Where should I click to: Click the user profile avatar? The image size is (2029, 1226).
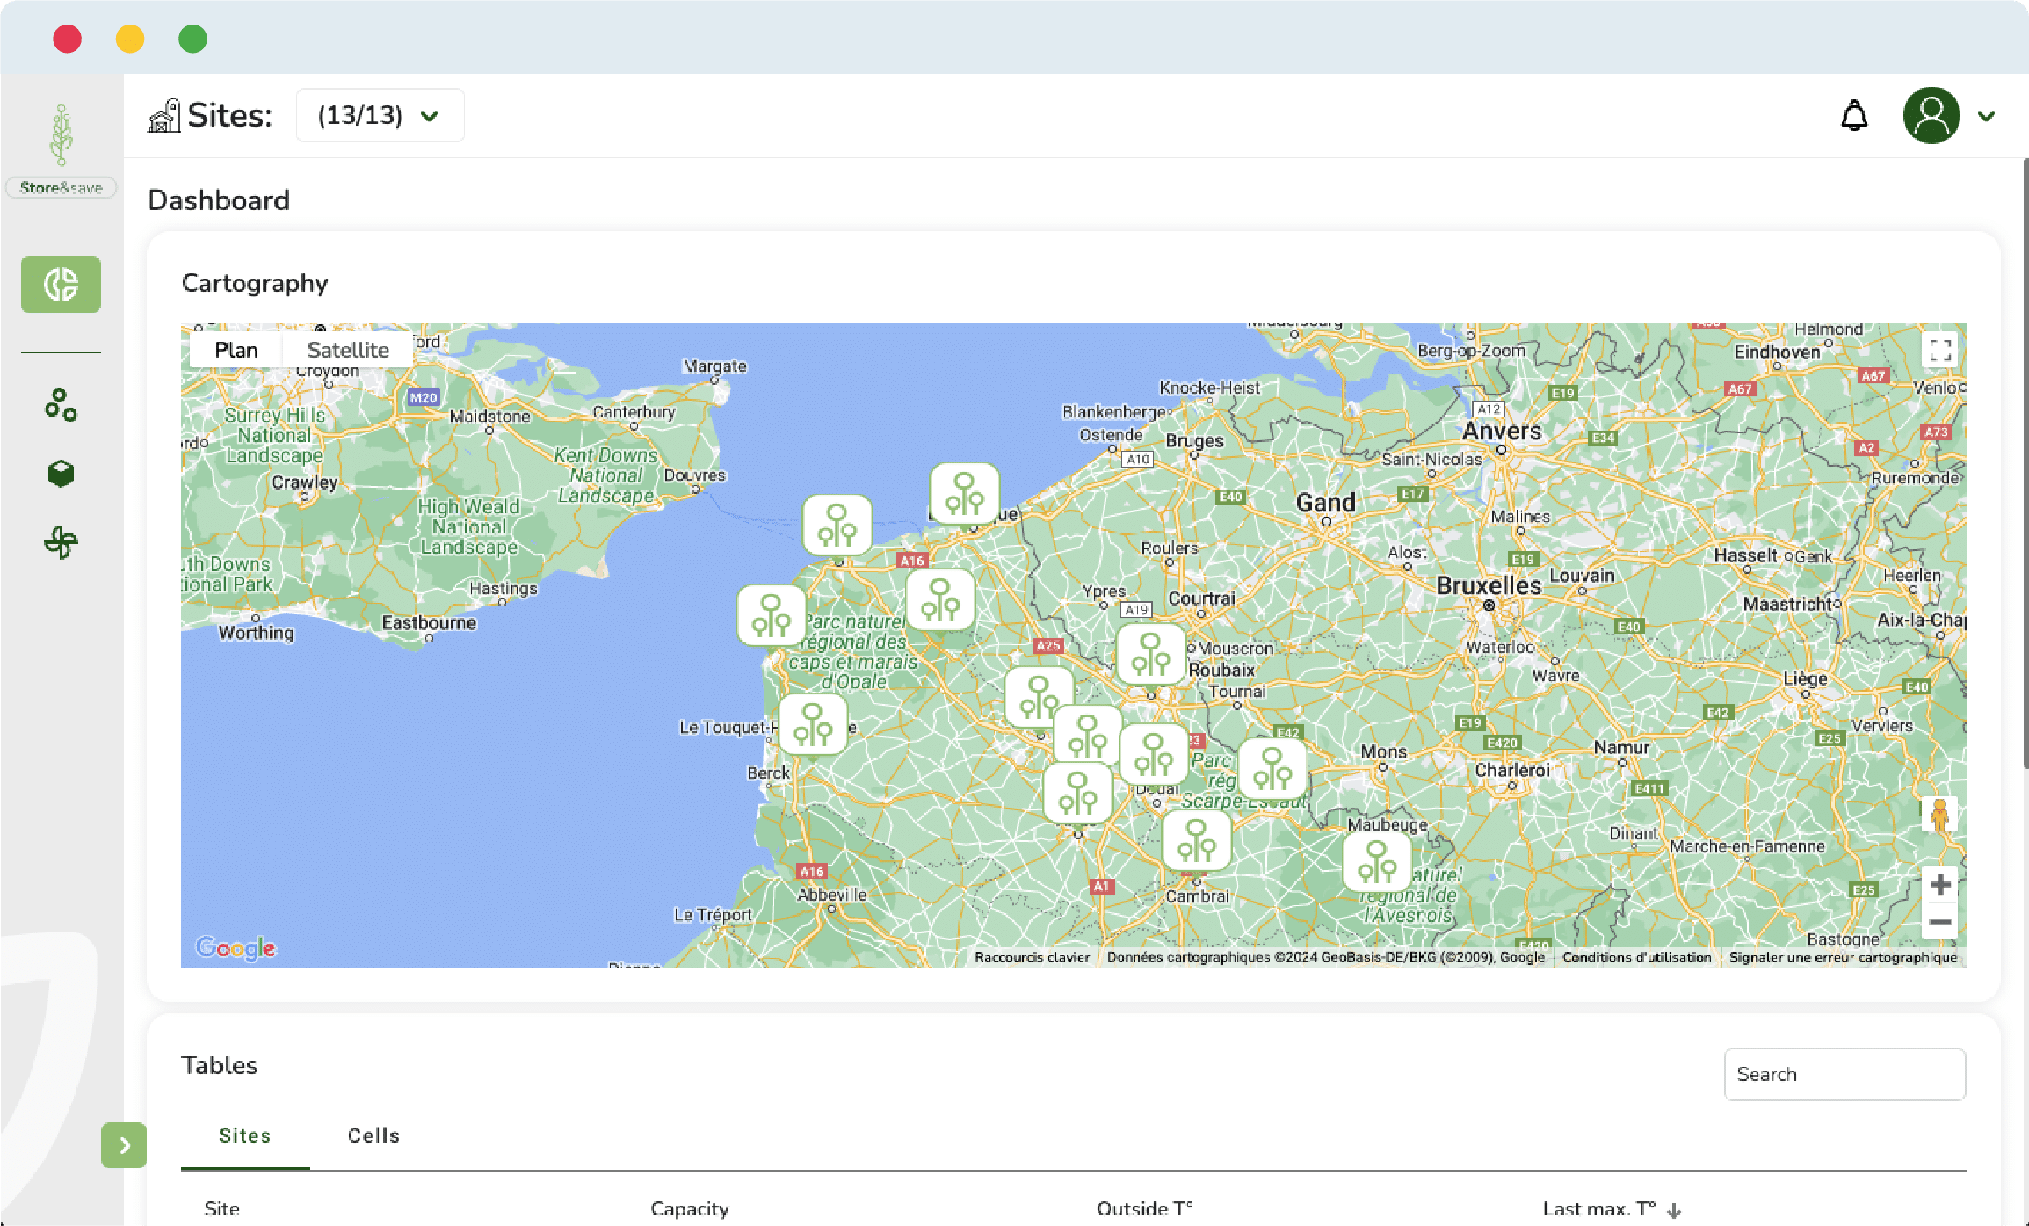(1931, 115)
